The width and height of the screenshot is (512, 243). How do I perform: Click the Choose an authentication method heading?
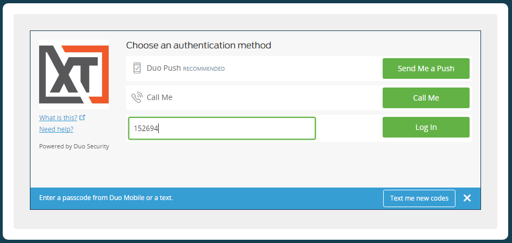coord(198,45)
